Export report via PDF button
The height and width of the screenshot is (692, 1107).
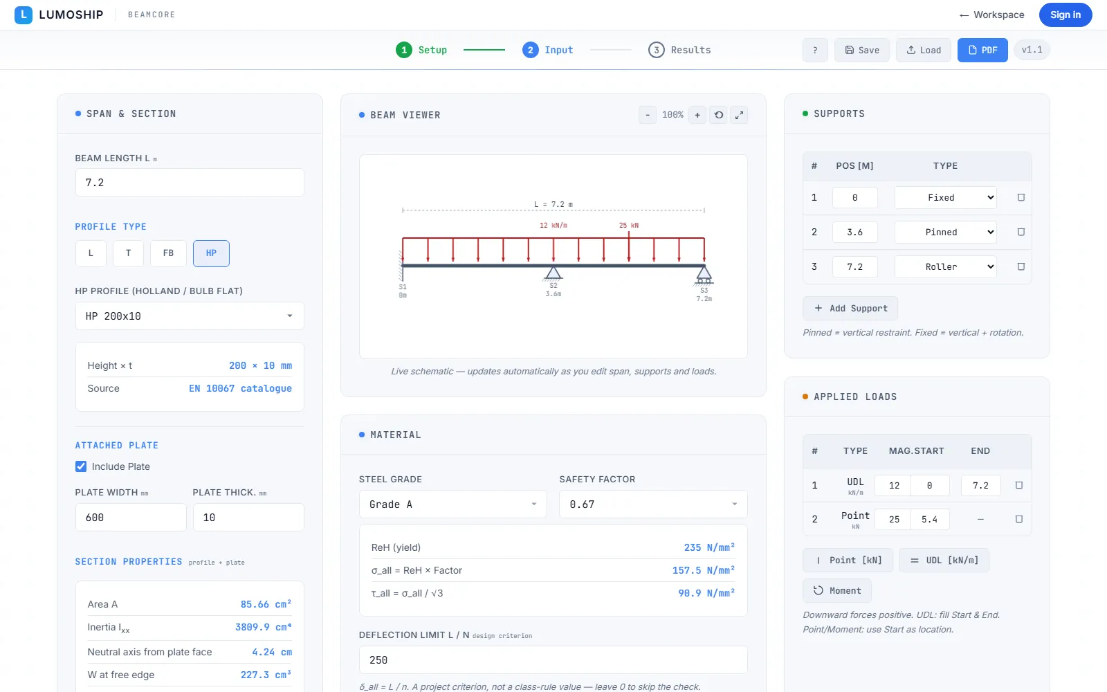coord(982,50)
